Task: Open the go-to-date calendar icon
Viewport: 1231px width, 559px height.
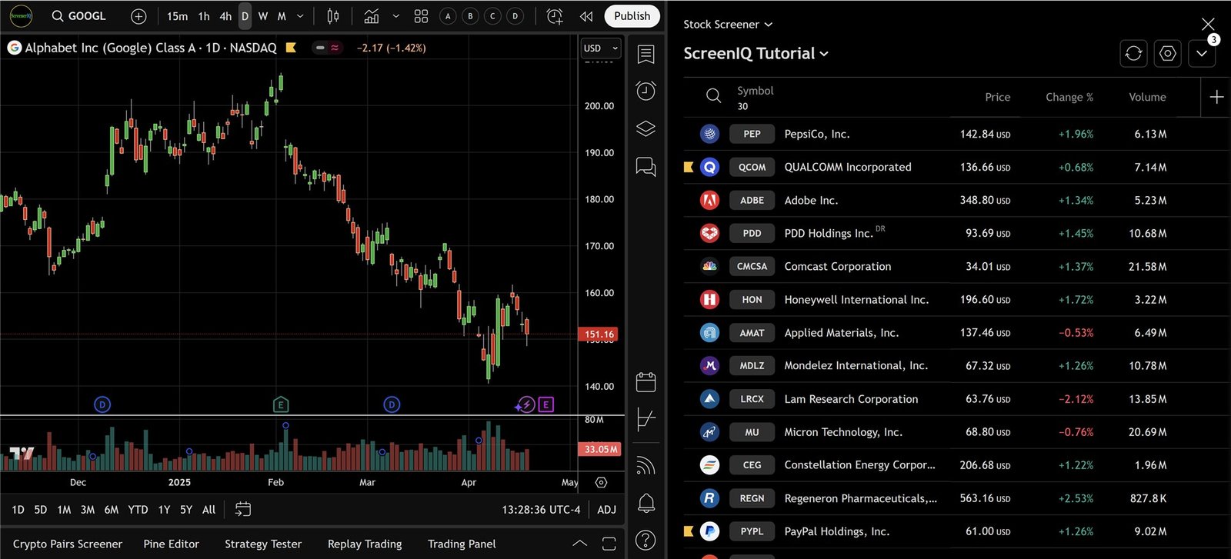Action: [x=243, y=509]
